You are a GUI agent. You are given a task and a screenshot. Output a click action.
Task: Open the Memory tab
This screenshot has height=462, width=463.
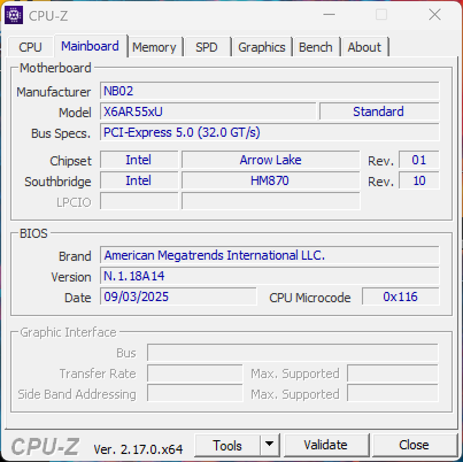click(154, 47)
